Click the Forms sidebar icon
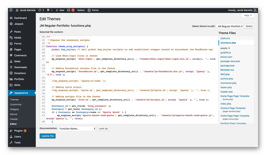Viewport: 266px width, 155px height. point(11,44)
